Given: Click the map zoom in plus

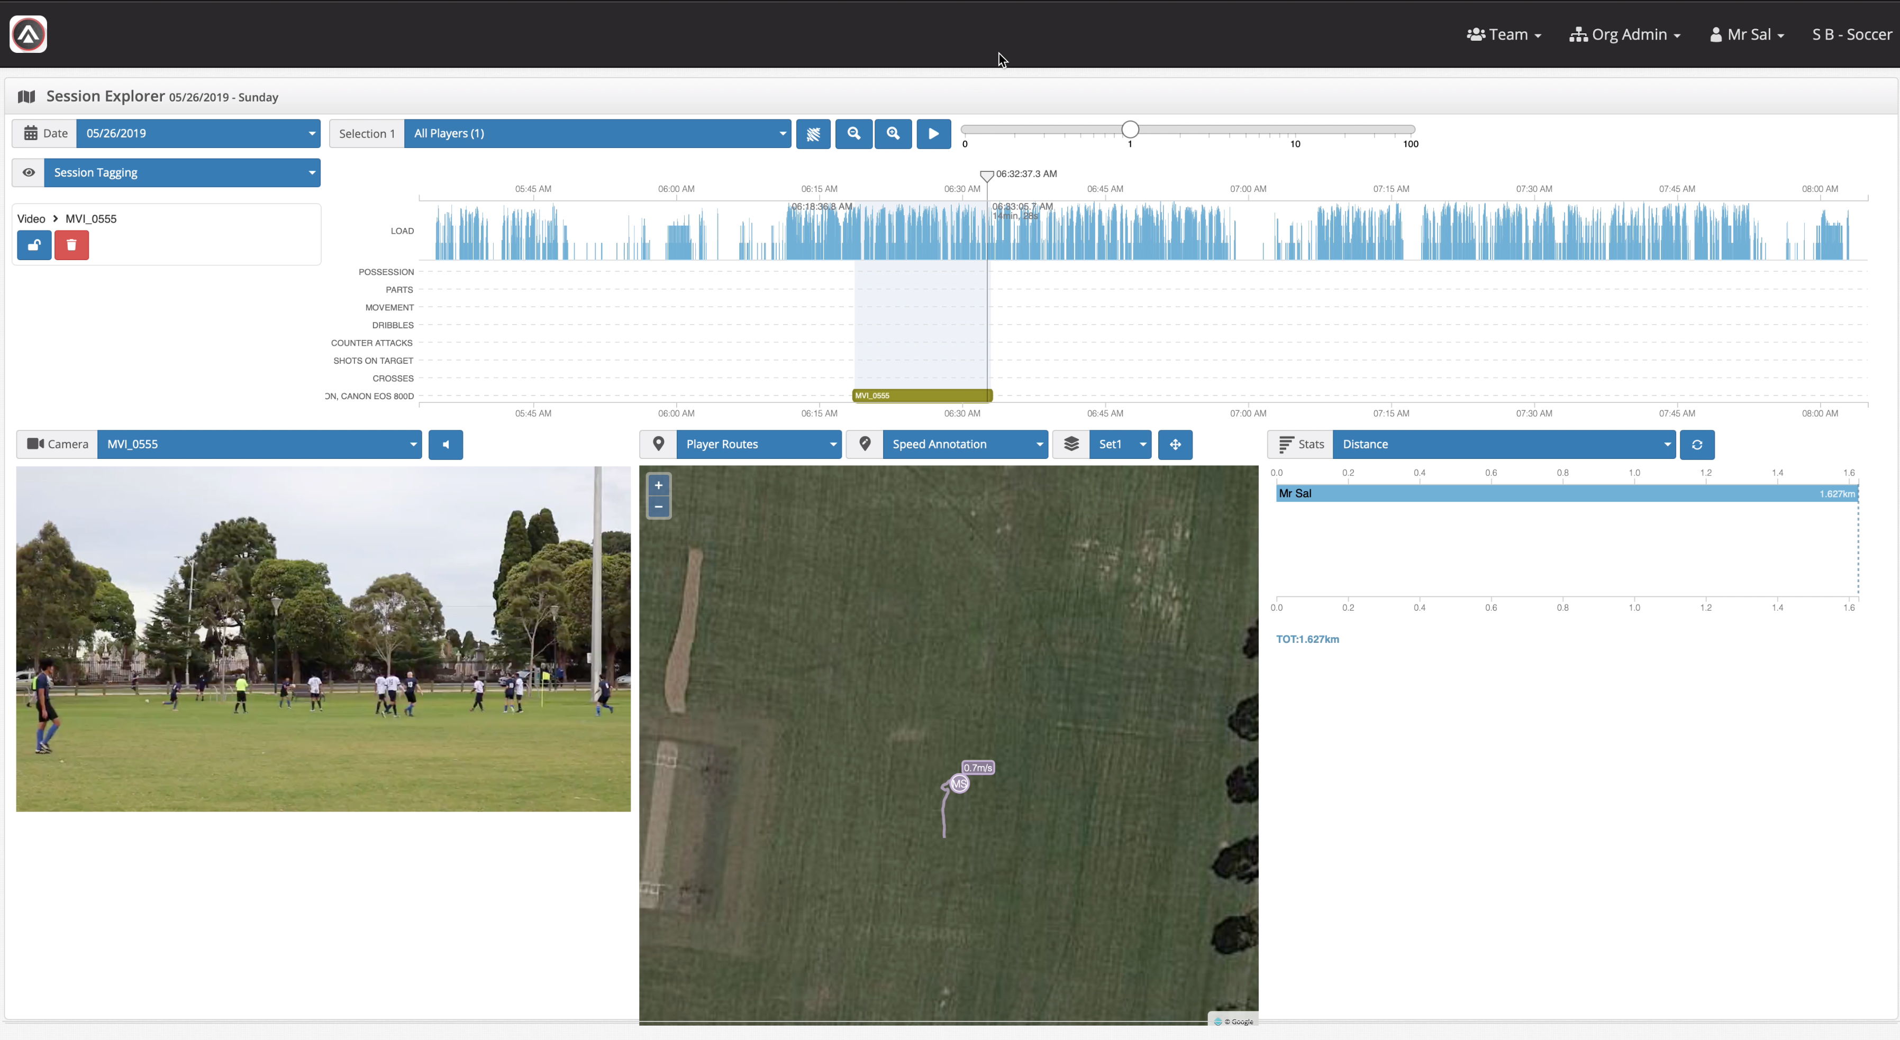Looking at the screenshot, I should pos(659,485).
